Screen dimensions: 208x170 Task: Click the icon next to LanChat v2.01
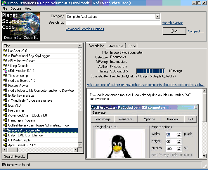pyautogui.click(x=5, y=51)
